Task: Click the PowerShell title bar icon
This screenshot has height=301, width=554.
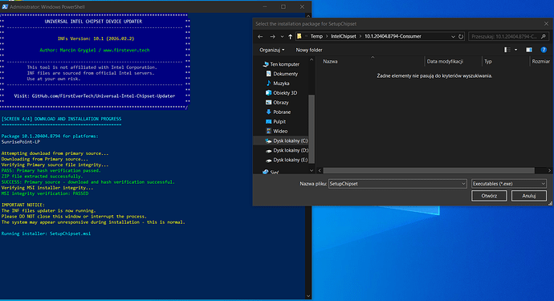Action: click(x=5, y=6)
